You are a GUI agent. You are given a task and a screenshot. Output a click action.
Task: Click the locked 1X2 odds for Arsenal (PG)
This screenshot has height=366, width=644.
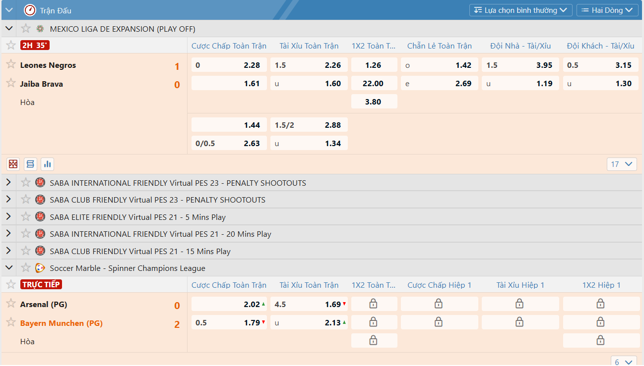pos(374,304)
